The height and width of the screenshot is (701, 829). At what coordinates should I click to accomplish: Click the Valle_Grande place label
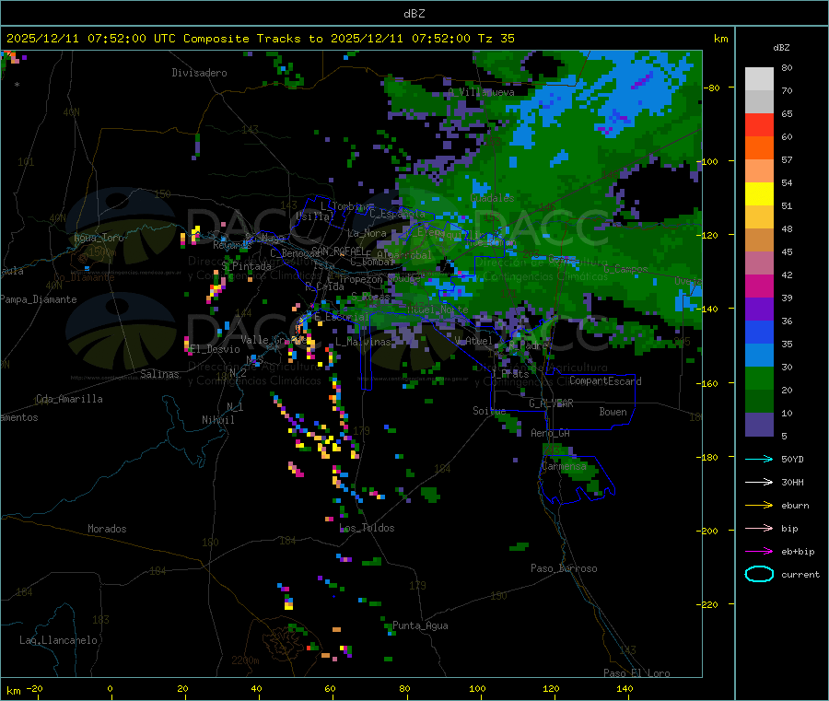(x=274, y=340)
